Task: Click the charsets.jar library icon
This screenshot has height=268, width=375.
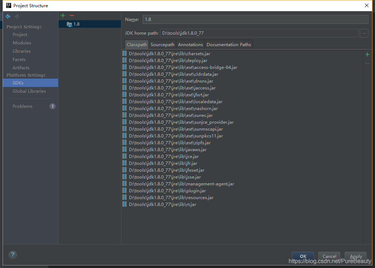Action: pyautogui.click(x=124, y=53)
